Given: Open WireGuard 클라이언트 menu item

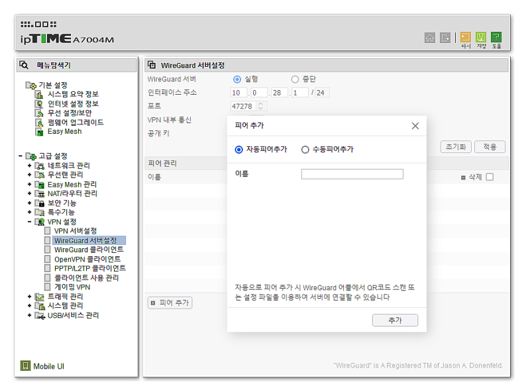Looking at the screenshot, I should [89, 250].
